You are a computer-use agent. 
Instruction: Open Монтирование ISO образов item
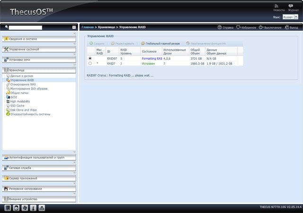(x=28, y=89)
